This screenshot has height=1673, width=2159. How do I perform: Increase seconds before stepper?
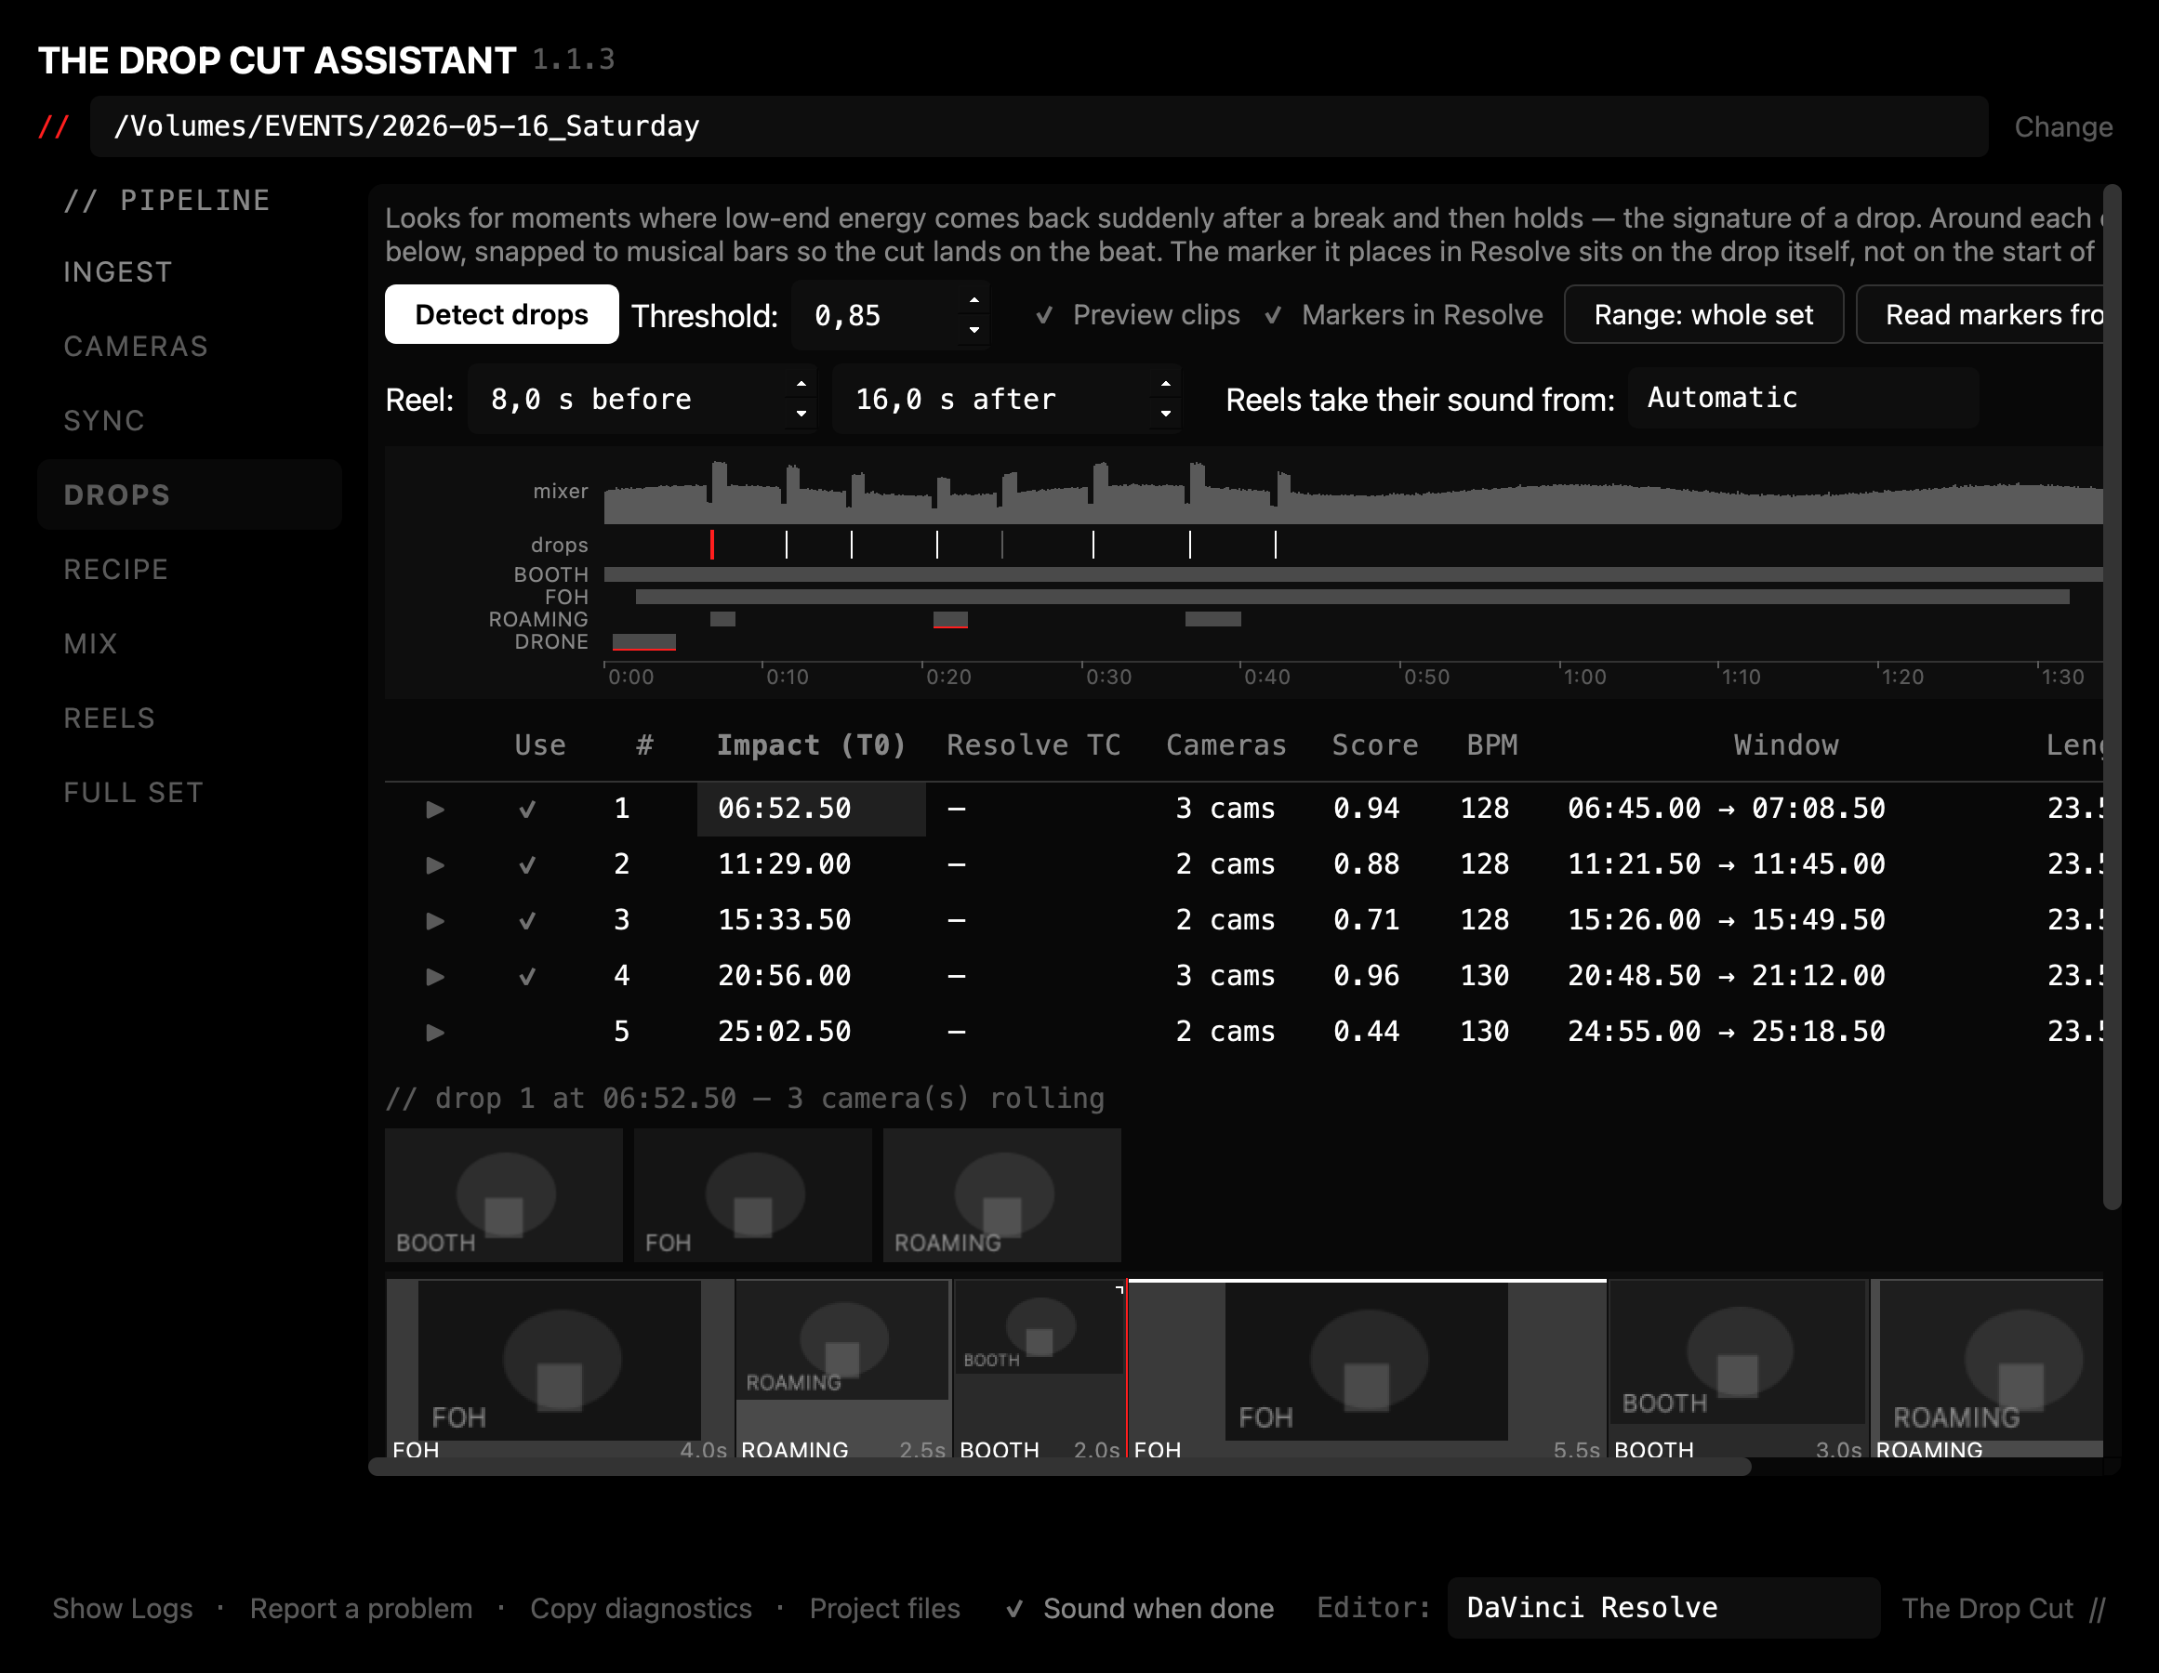801,385
